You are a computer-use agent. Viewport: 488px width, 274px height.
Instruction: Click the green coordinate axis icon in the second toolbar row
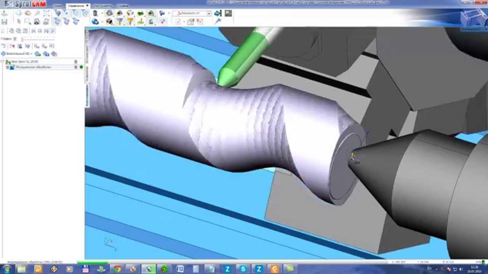[x=140, y=22]
